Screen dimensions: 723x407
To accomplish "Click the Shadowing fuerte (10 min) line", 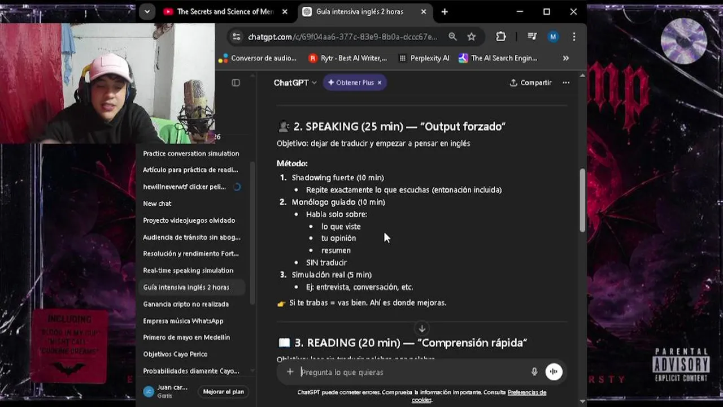I will (x=338, y=177).
